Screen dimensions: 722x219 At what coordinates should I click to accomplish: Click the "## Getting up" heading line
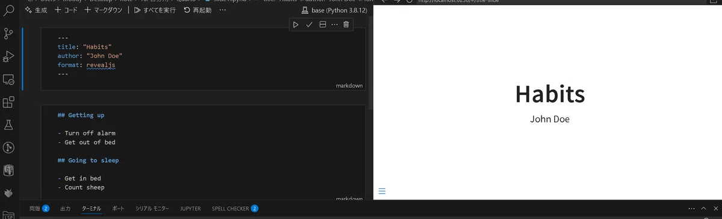tap(81, 115)
